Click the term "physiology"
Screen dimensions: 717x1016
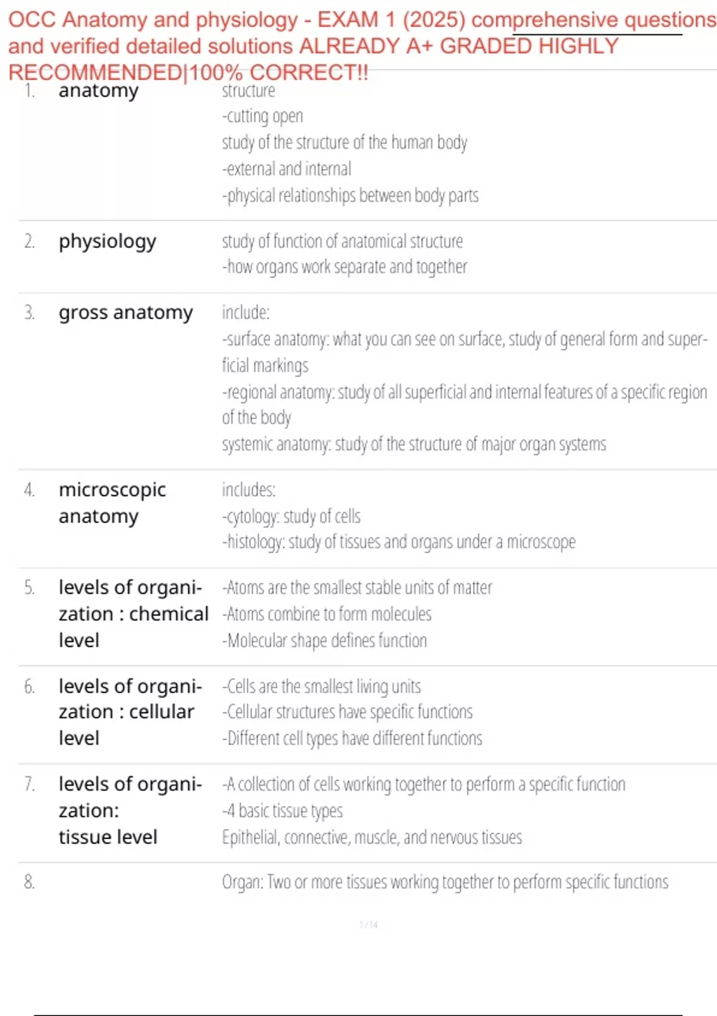pos(108,241)
